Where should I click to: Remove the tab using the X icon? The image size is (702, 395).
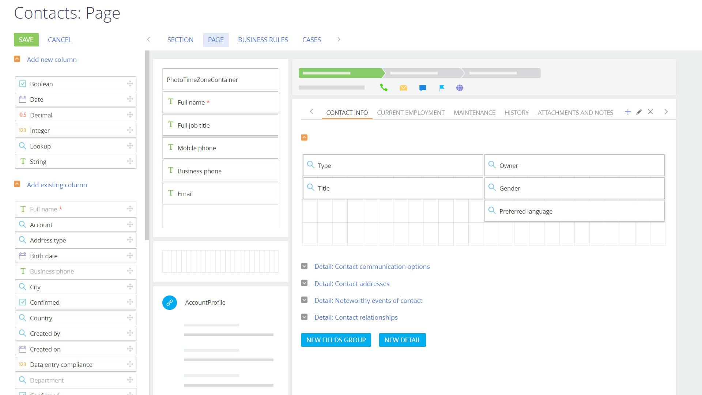[650, 112]
